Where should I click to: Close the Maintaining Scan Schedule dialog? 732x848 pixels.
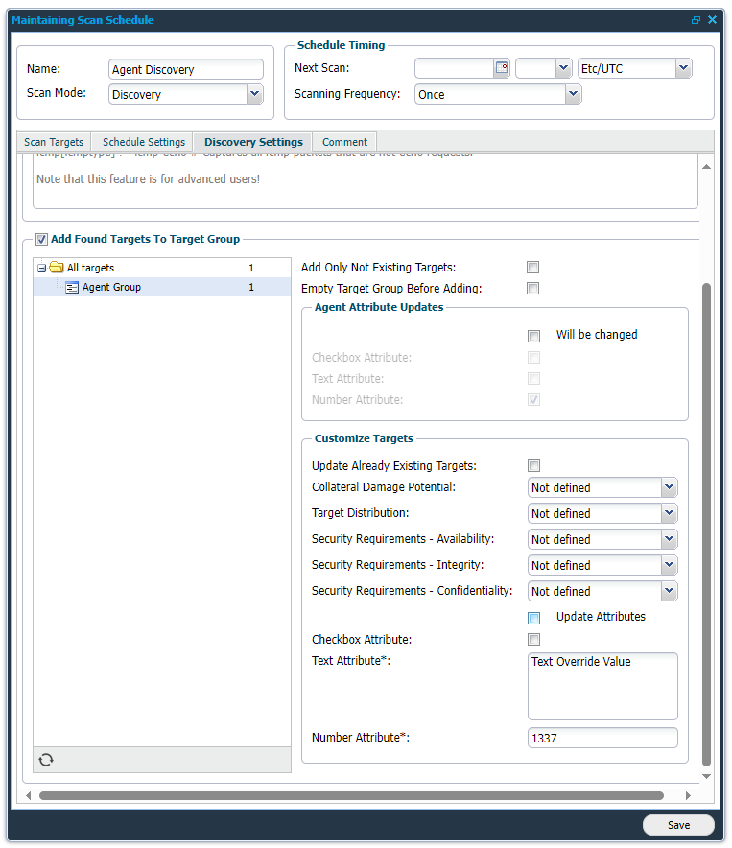(x=712, y=20)
